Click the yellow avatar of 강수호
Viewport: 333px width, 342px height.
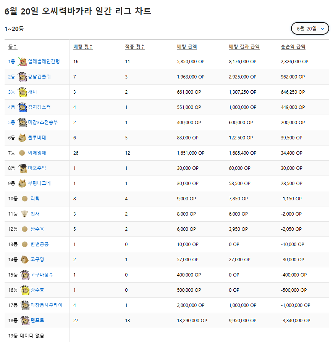[25, 290]
